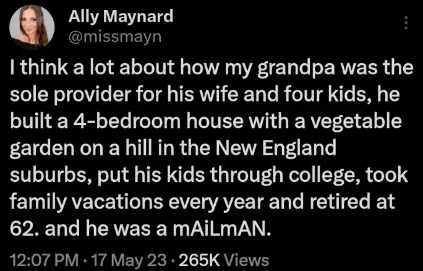Click the 12:07 PM timestamp
The image size is (423, 271).
coord(45,260)
